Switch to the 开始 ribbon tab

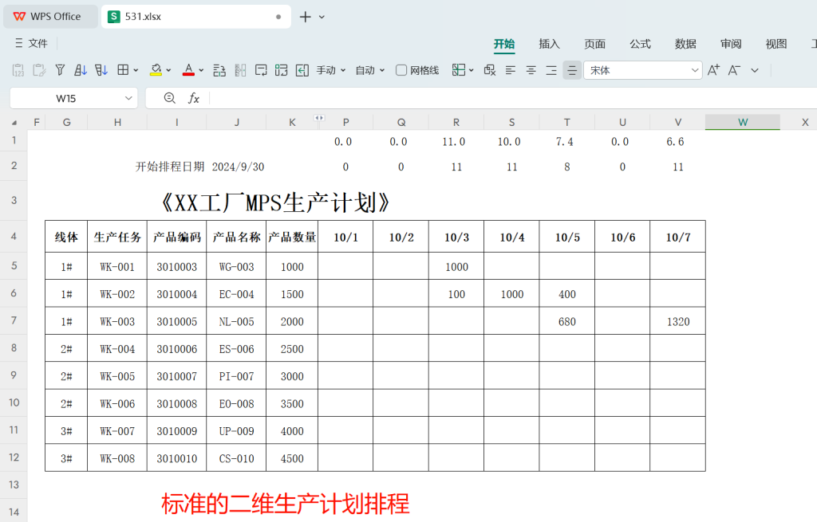click(x=504, y=44)
